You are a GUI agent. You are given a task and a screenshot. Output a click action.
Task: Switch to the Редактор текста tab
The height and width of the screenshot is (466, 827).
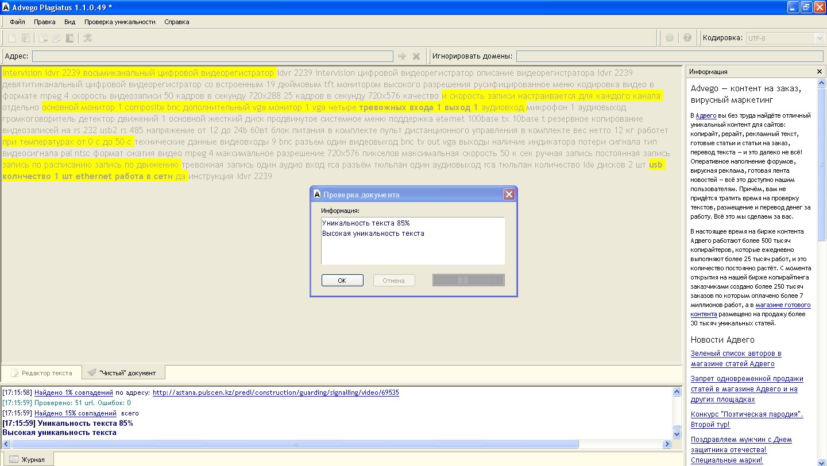pos(41,372)
